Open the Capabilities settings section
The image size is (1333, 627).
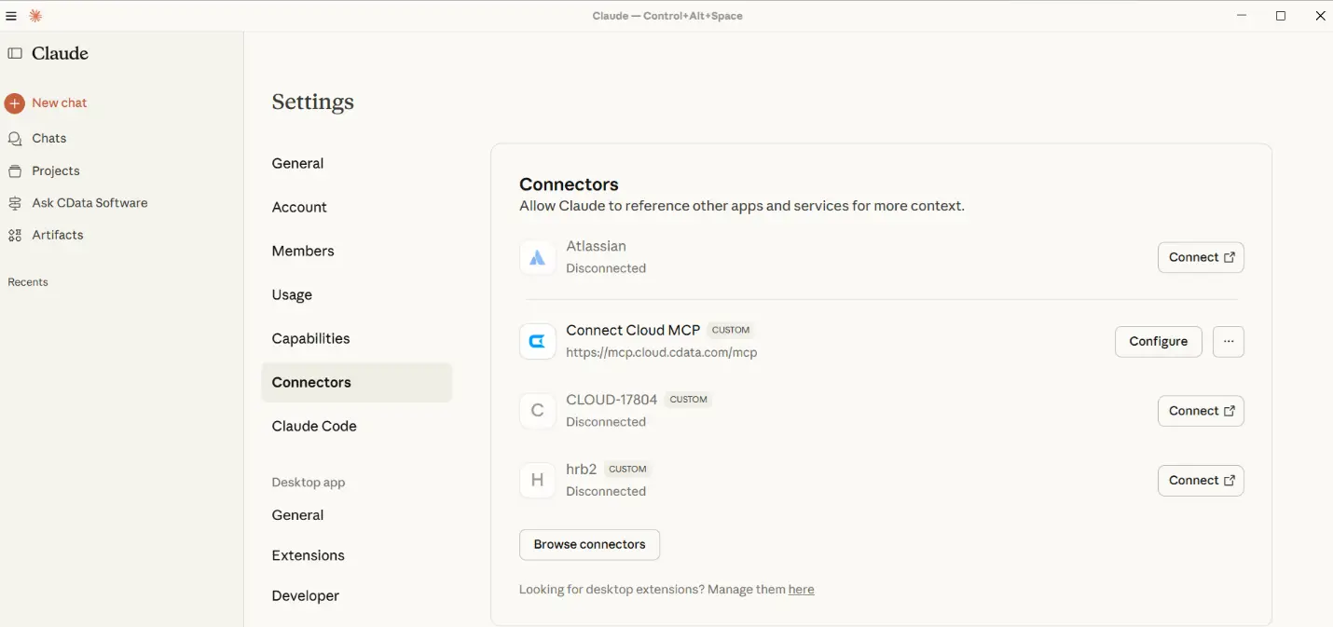[310, 338]
